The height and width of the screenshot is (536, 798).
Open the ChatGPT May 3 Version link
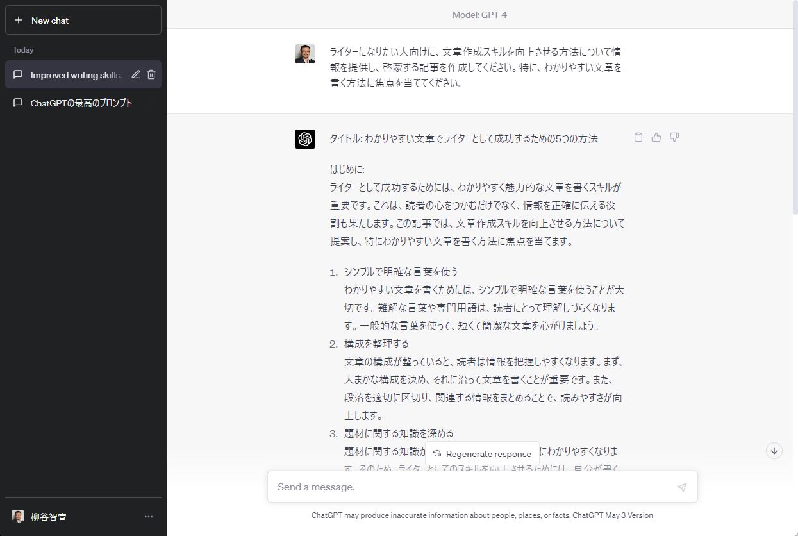pos(612,515)
